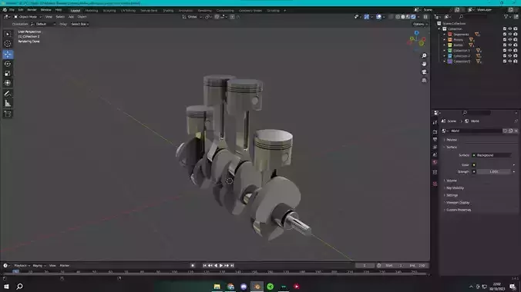This screenshot has width=521, height=292.
Task: Open the Surface Background shader dropdown
Action: pyautogui.click(x=492, y=155)
